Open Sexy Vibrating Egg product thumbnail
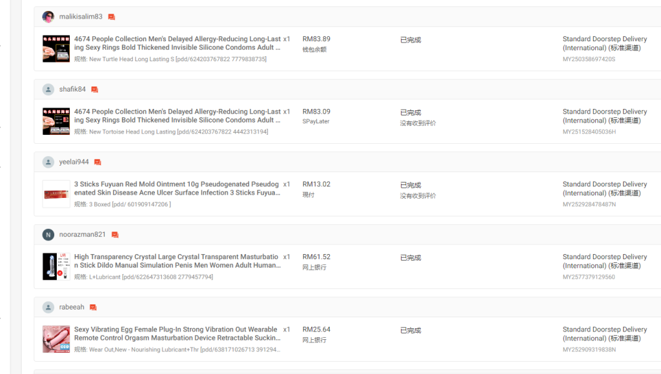Viewport: 661px width, 374px height. point(56,339)
